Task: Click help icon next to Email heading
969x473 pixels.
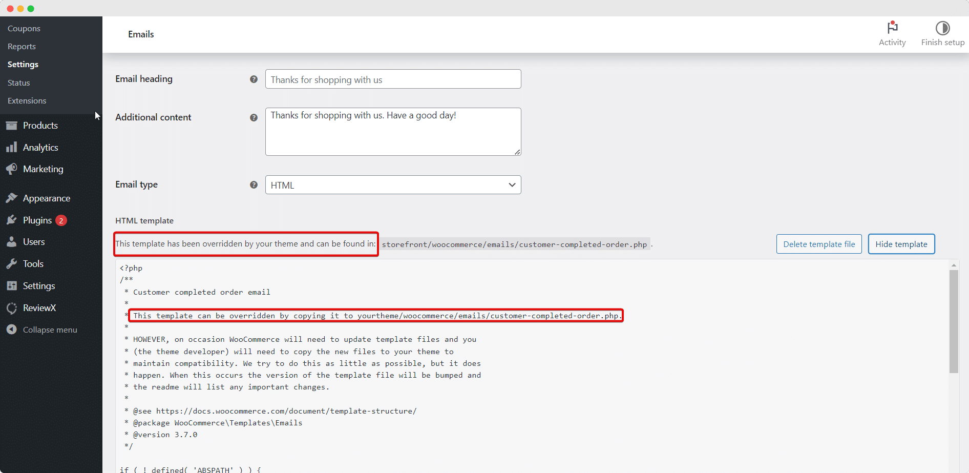Action: 254,79
